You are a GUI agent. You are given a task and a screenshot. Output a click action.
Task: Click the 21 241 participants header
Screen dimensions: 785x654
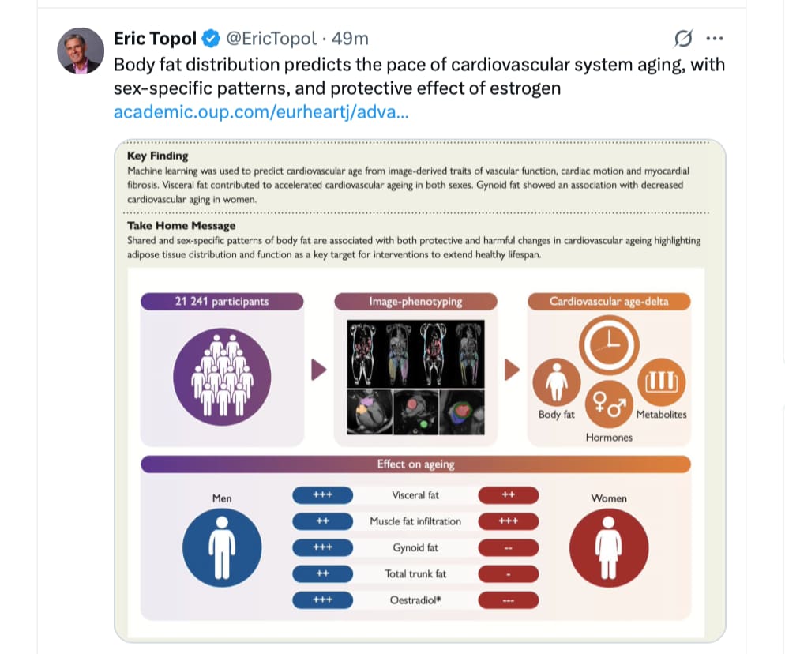point(222,302)
